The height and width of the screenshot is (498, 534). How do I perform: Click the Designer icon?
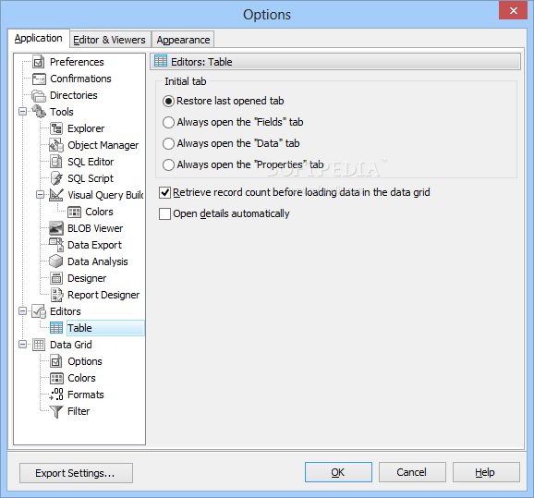point(56,278)
